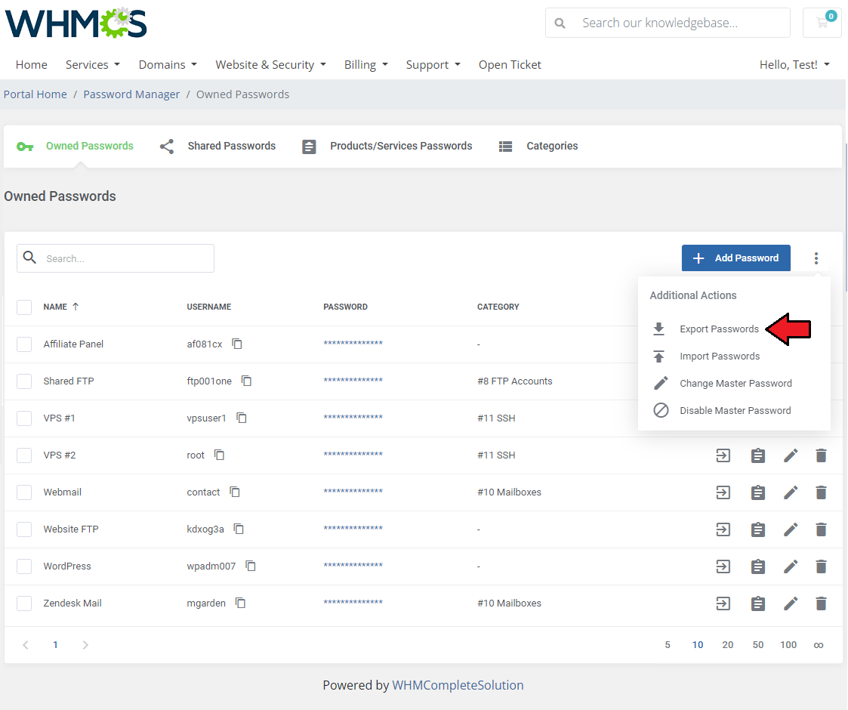The height and width of the screenshot is (710, 848).
Task: Click the knowledgebase search magnifier icon
Action: click(x=560, y=23)
